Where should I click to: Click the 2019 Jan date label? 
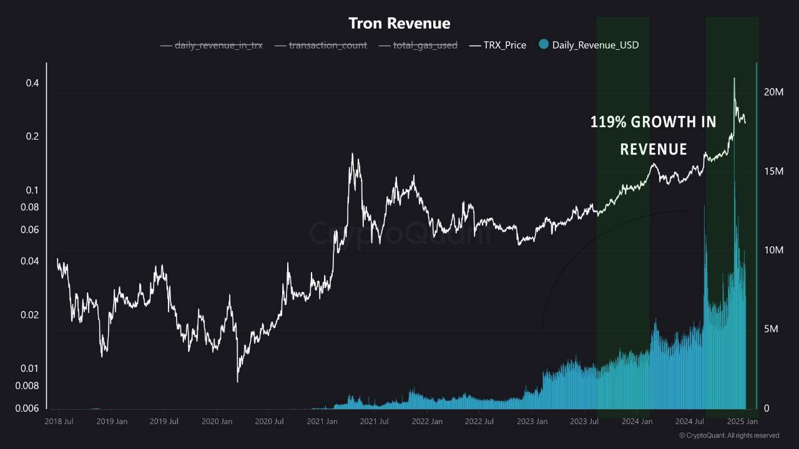[x=112, y=422]
